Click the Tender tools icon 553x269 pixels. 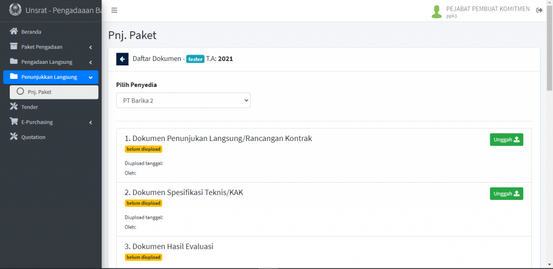pyautogui.click(x=14, y=107)
